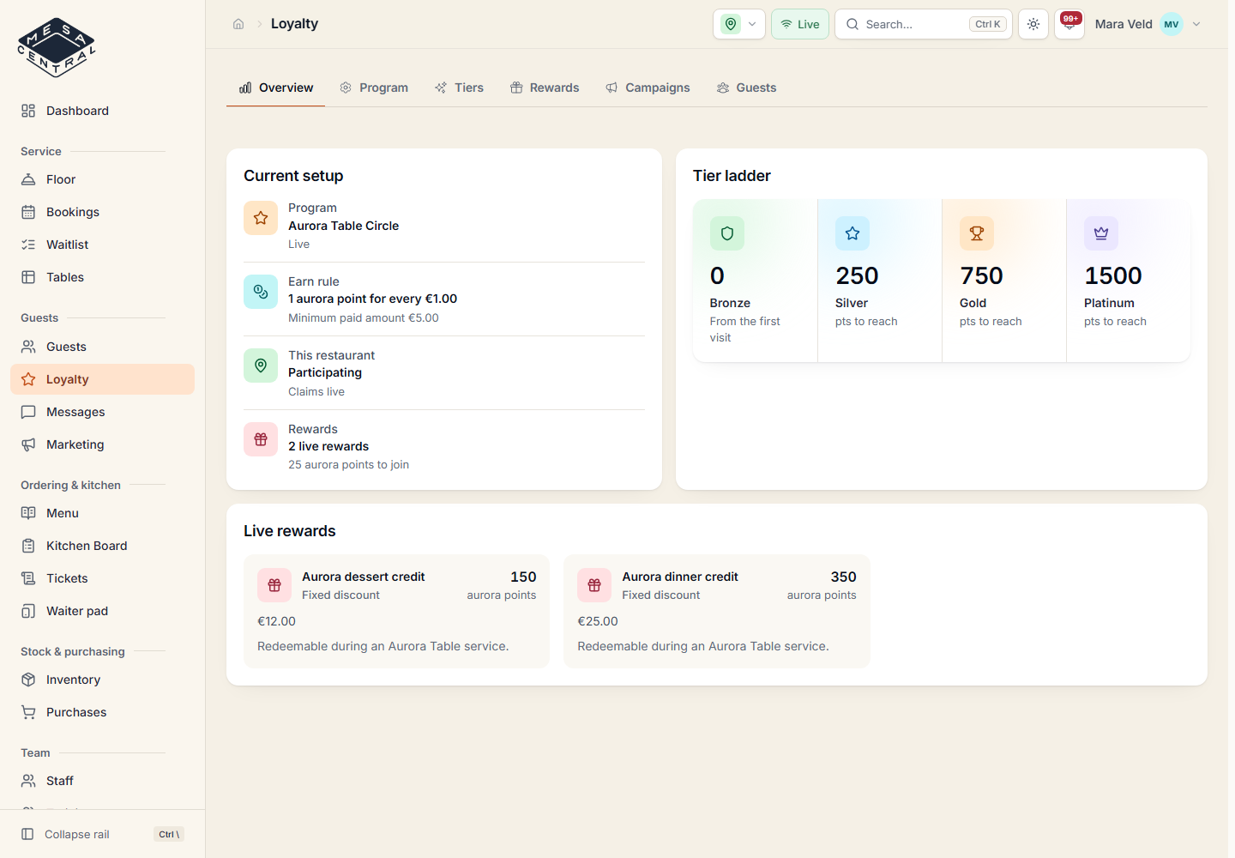Navigate to Tables

pyautogui.click(x=102, y=277)
